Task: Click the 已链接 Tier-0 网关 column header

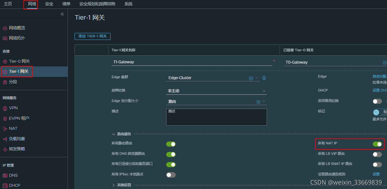Action: point(298,50)
